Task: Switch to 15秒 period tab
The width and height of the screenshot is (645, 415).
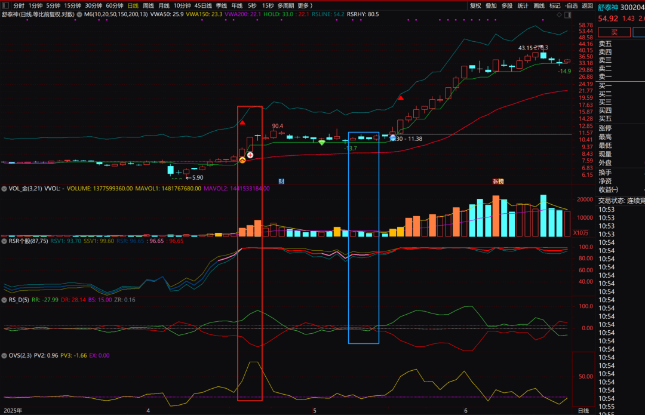Action: click(x=268, y=6)
